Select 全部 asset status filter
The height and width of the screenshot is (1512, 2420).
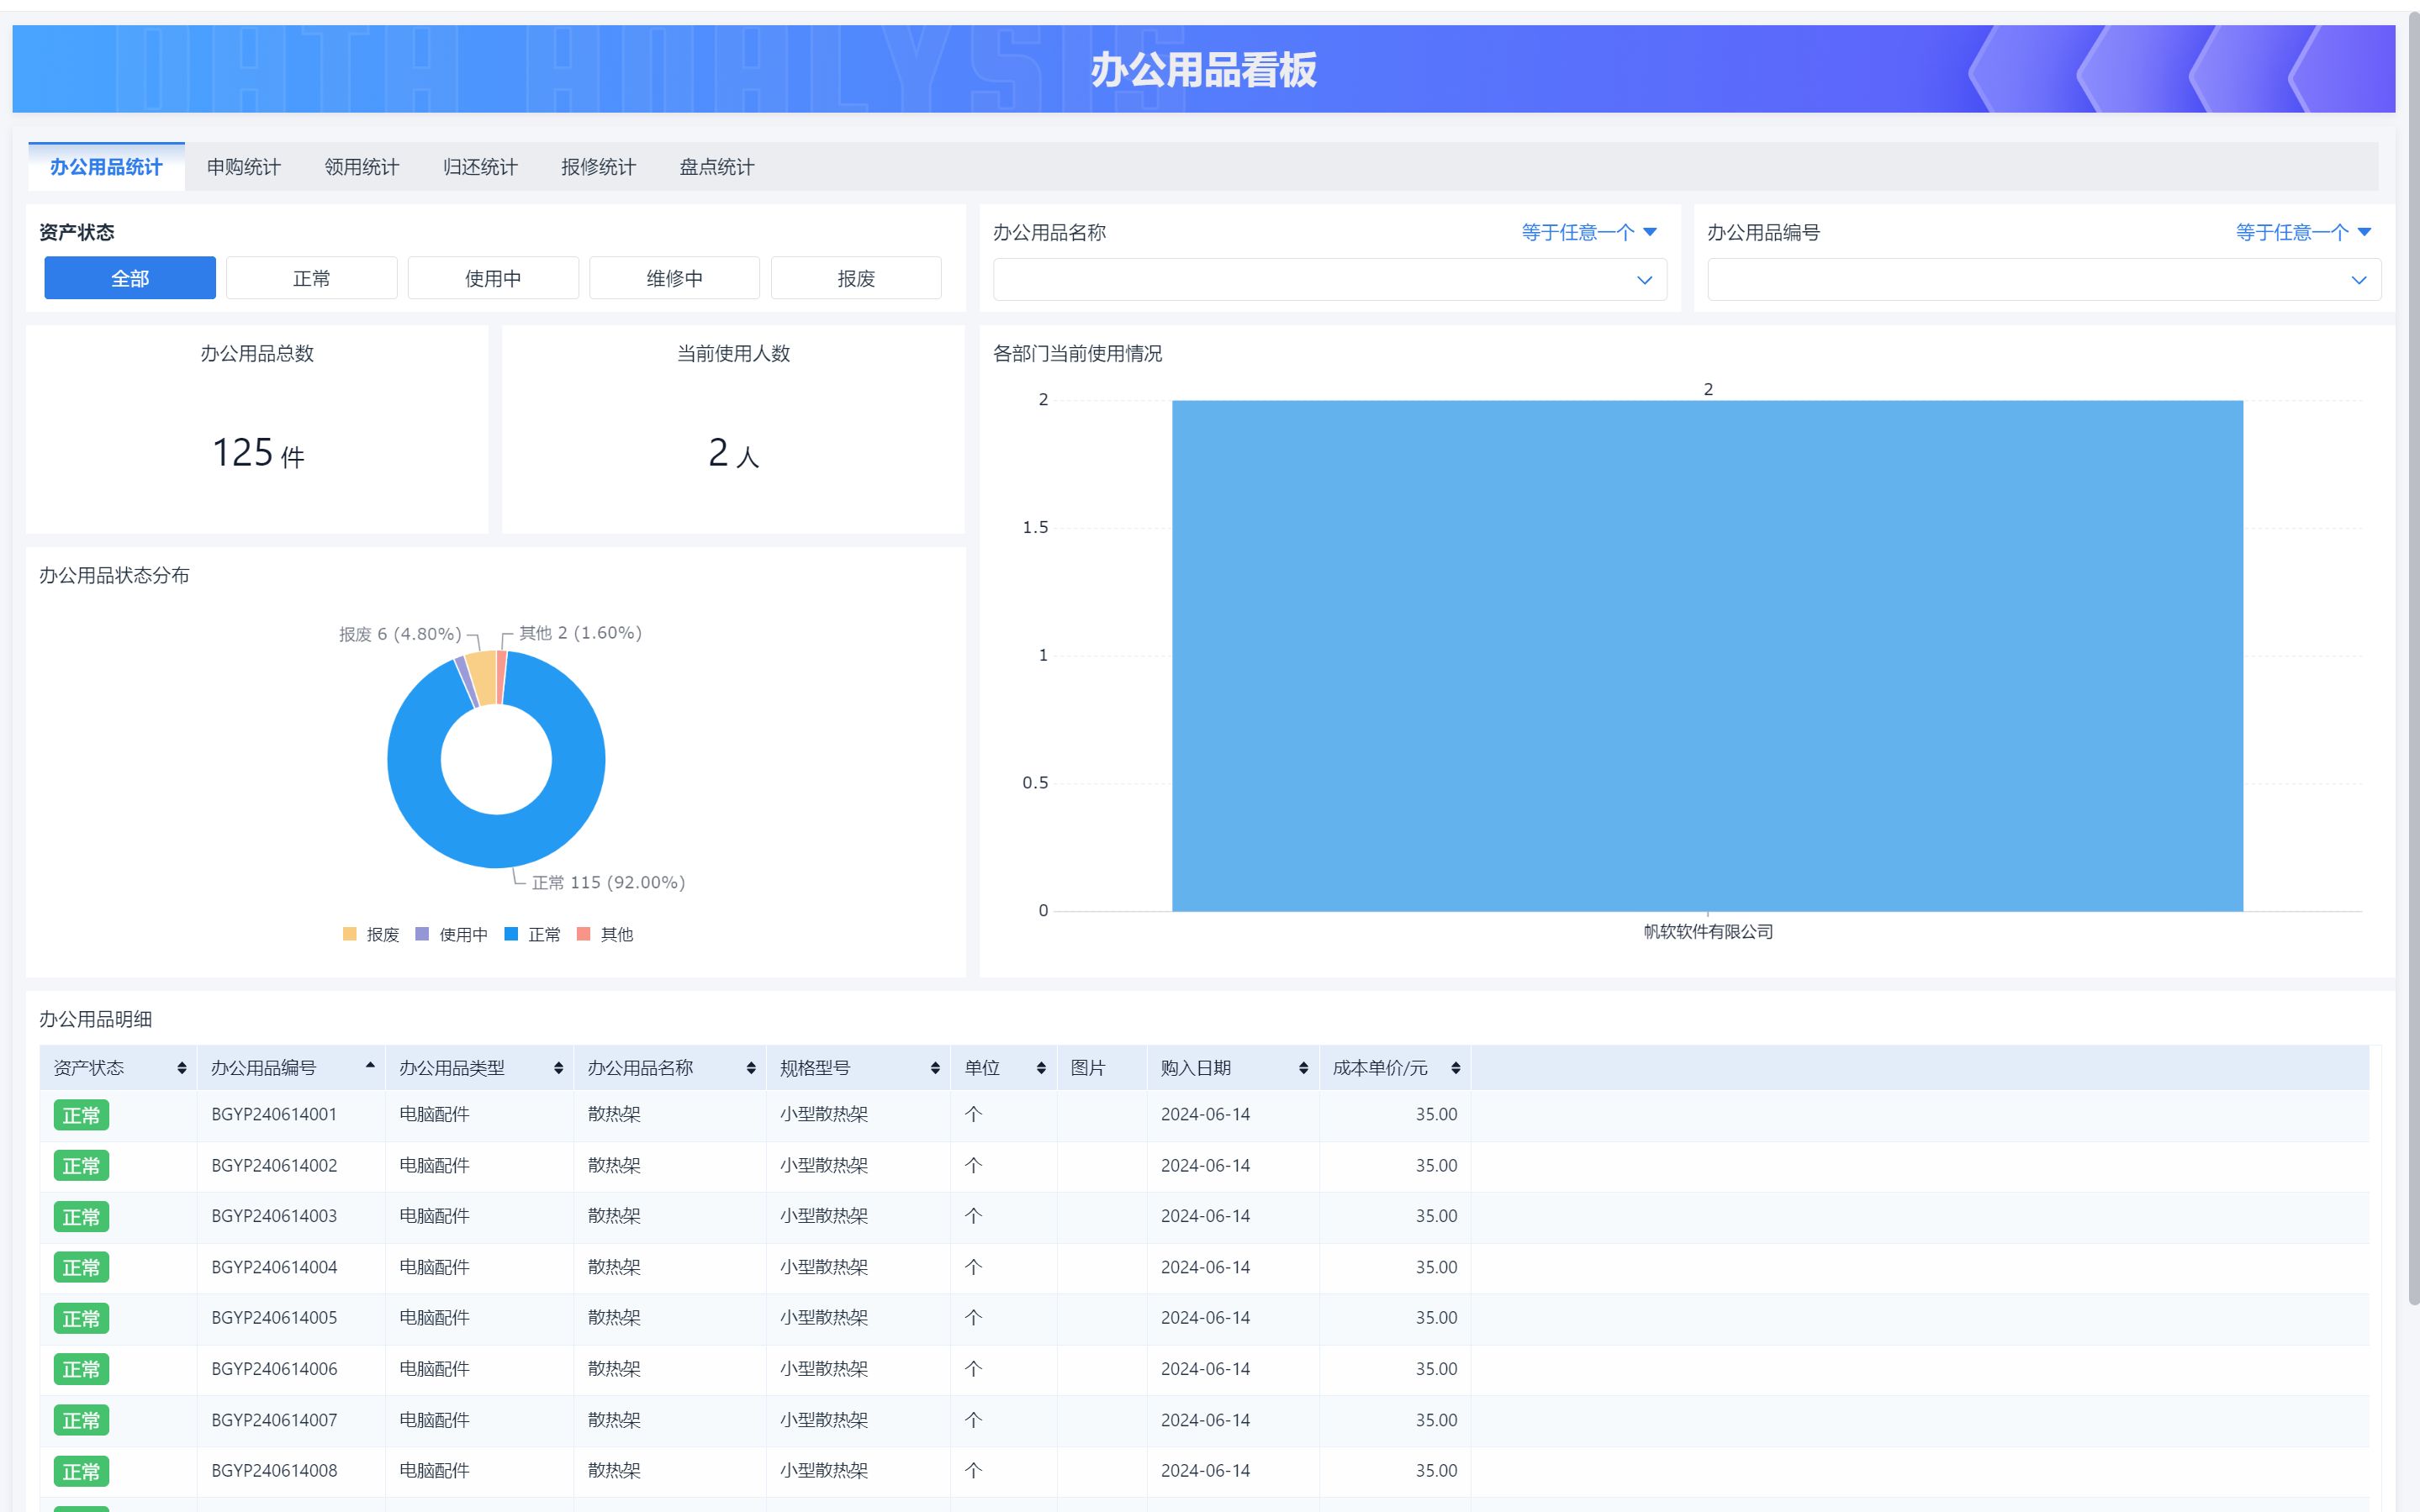click(130, 278)
